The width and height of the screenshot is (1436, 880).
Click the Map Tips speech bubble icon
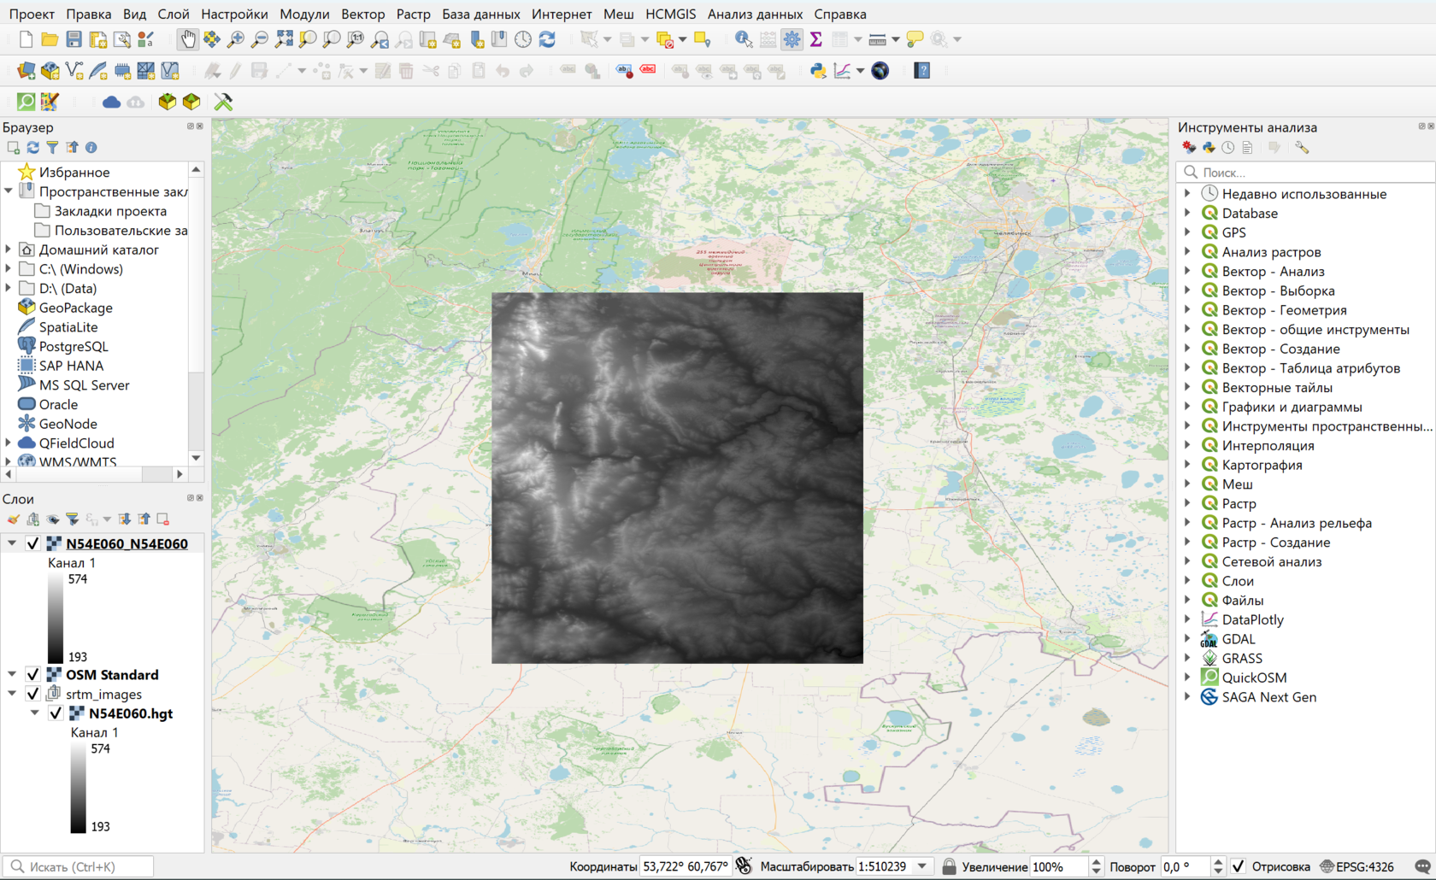pos(915,39)
